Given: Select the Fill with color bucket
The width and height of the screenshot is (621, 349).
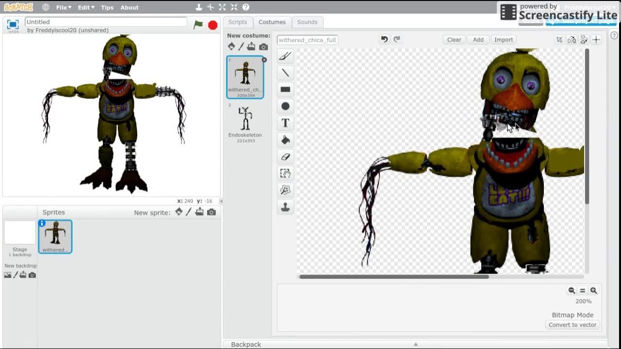Looking at the screenshot, I should coord(285,140).
